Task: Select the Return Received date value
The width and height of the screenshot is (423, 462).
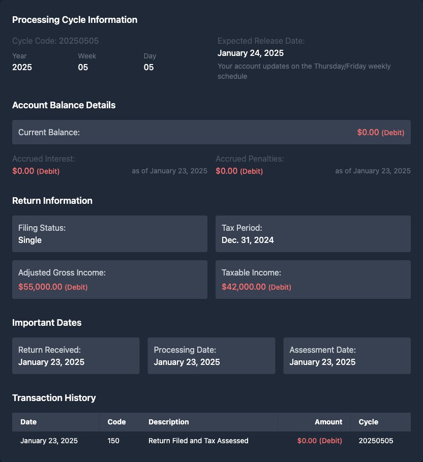Action: coord(51,362)
